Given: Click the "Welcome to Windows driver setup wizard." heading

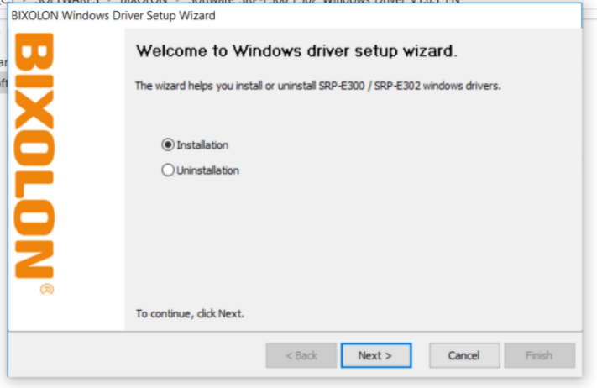Looking at the screenshot, I should (x=296, y=51).
